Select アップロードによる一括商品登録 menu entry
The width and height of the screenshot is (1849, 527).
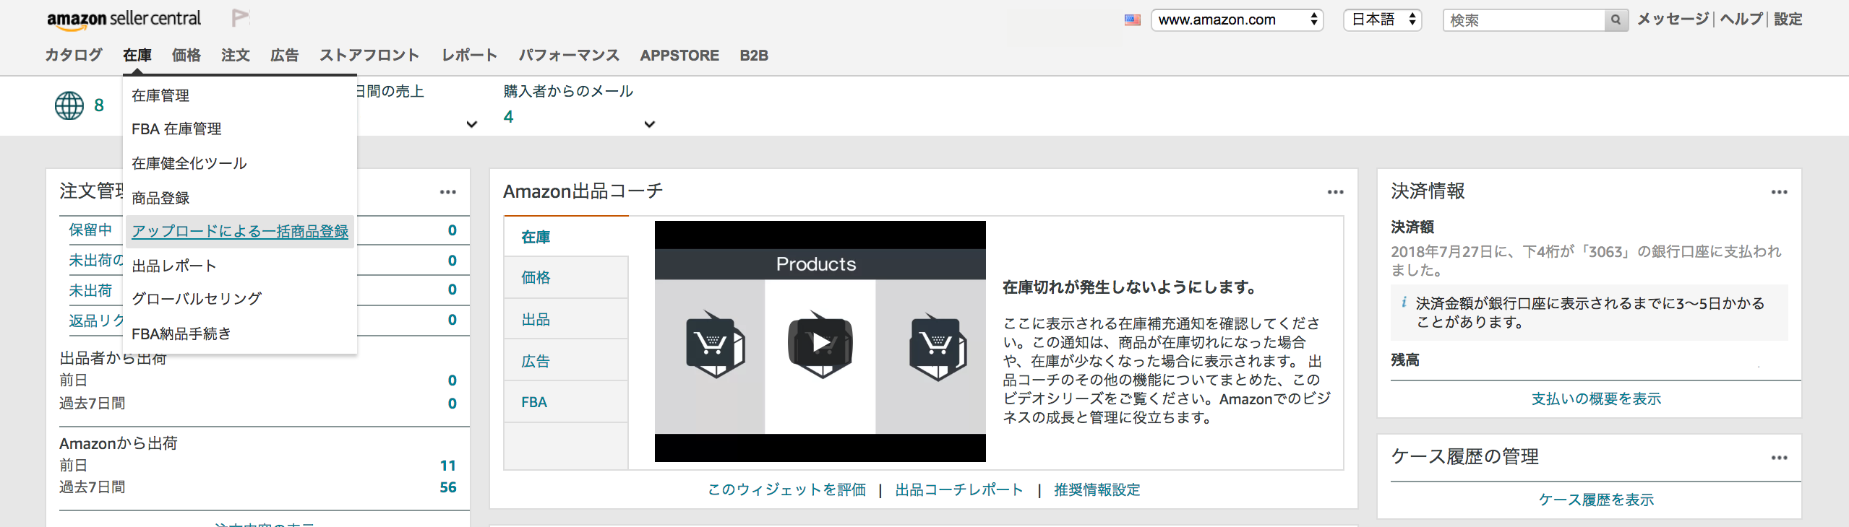pyautogui.click(x=240, y=232)
